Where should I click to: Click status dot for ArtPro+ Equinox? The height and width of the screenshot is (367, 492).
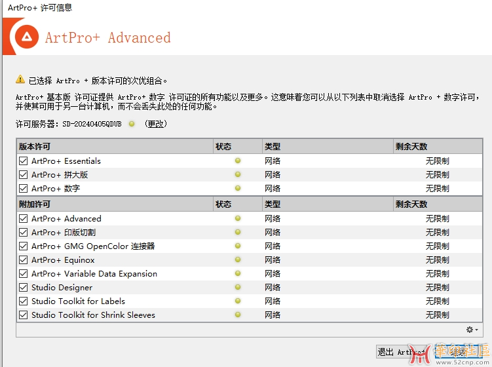tap(238, 260)
